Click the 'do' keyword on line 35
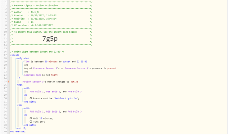Viewport: 229px width, 136px height. point(26,115)
